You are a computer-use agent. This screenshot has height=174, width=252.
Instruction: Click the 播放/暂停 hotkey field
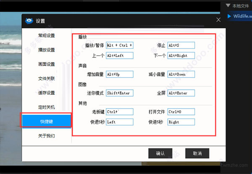[x=120, y=45]
